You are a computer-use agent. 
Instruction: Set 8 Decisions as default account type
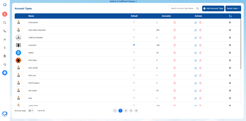click(x=134, y=22)
